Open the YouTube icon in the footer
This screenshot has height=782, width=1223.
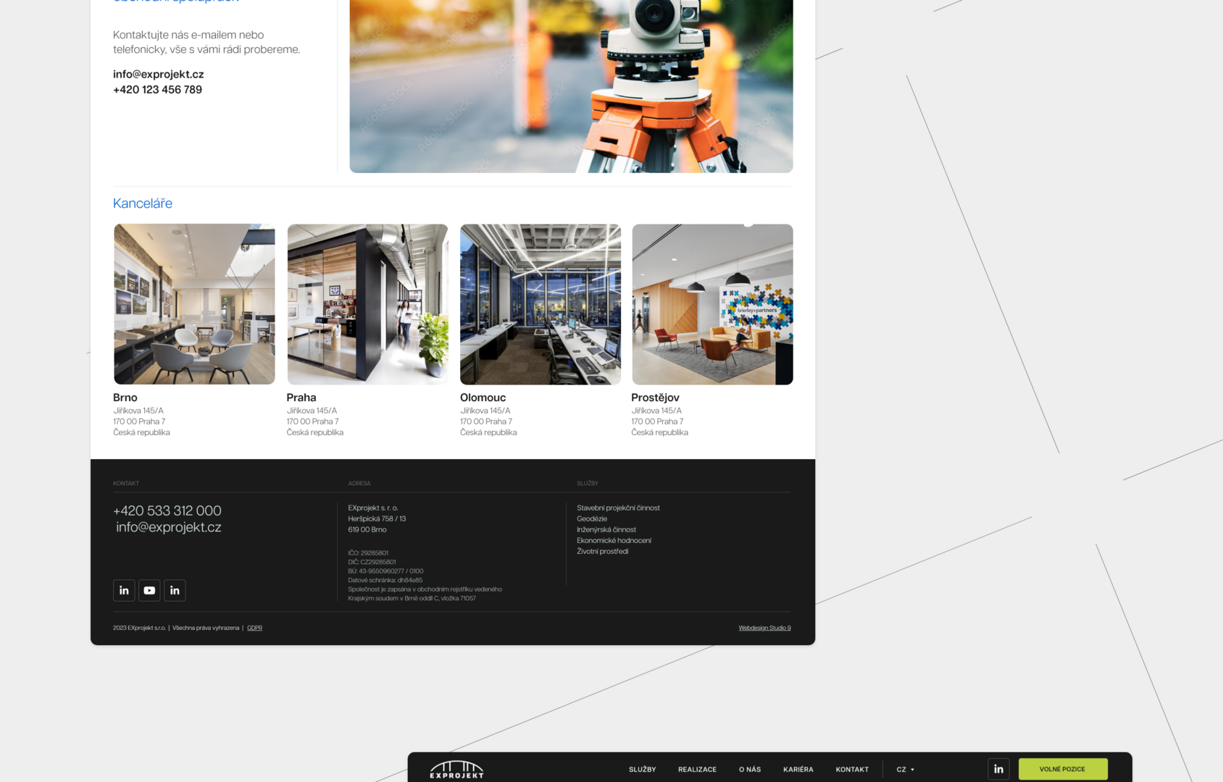149,590
